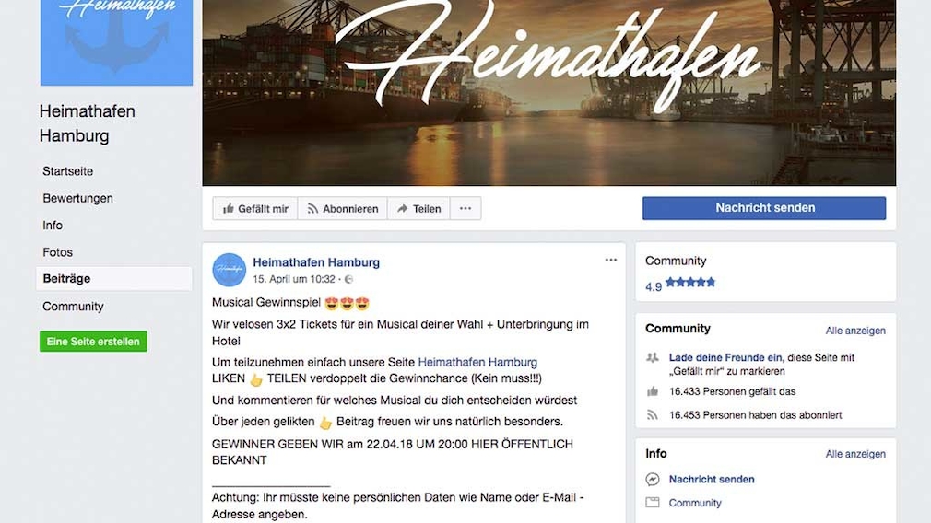Like the page with Gefällt mir button
Image resolution: width=931 pixels, height=523 pixels.
pyautogui.click(x=255, y=209)
